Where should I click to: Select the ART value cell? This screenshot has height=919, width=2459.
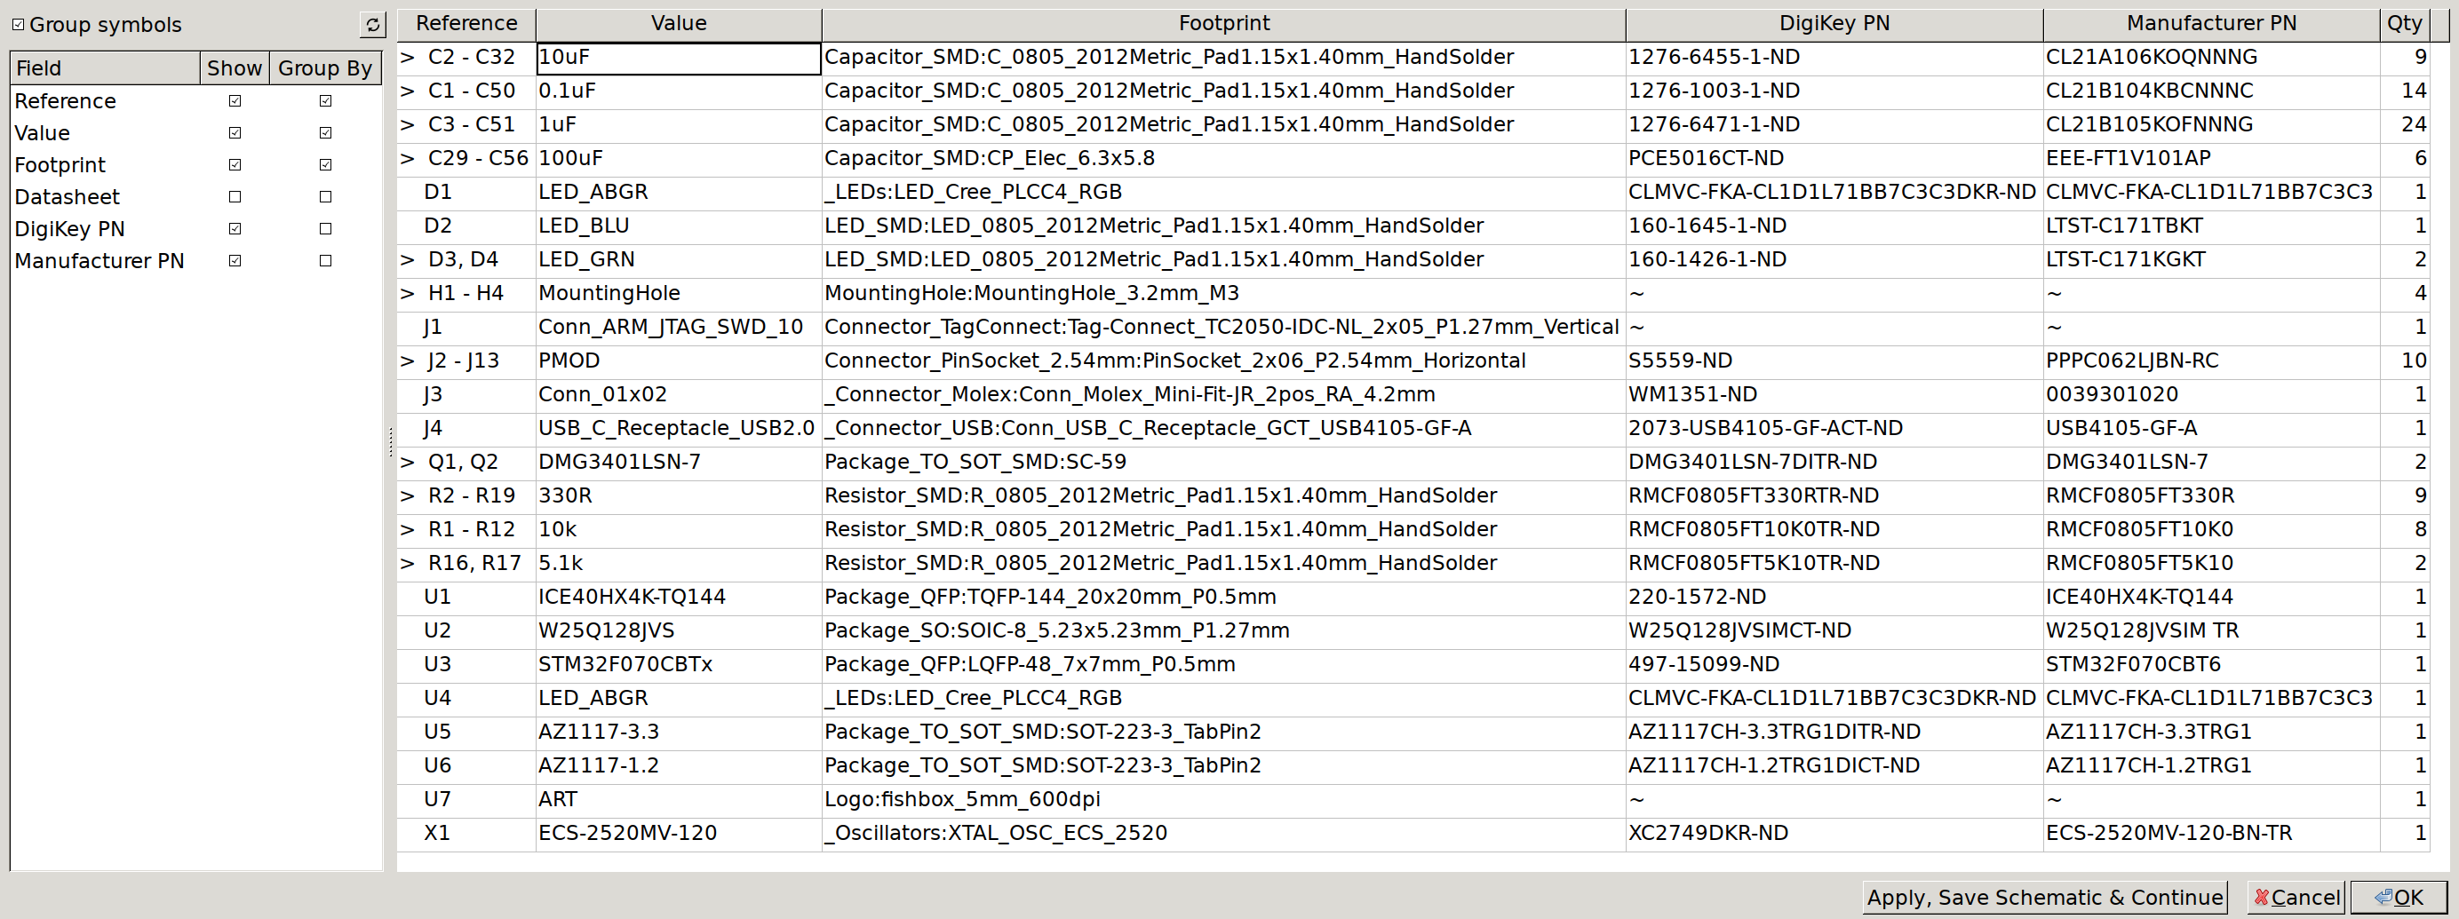tap(679, 800)
